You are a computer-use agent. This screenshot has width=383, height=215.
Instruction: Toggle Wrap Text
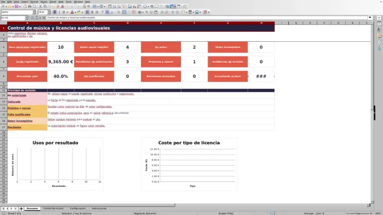pos(118,12)
